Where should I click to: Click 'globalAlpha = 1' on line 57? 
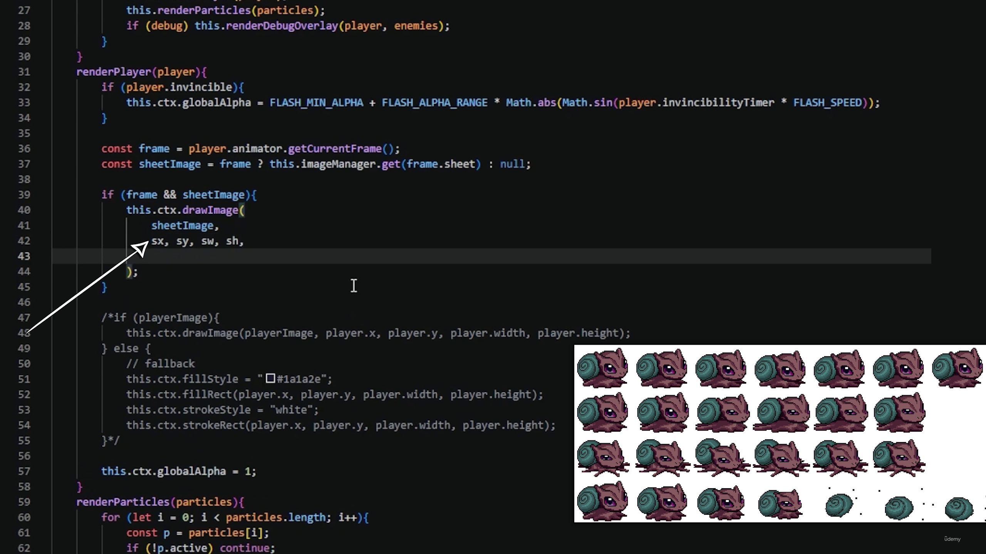[204, 472]
